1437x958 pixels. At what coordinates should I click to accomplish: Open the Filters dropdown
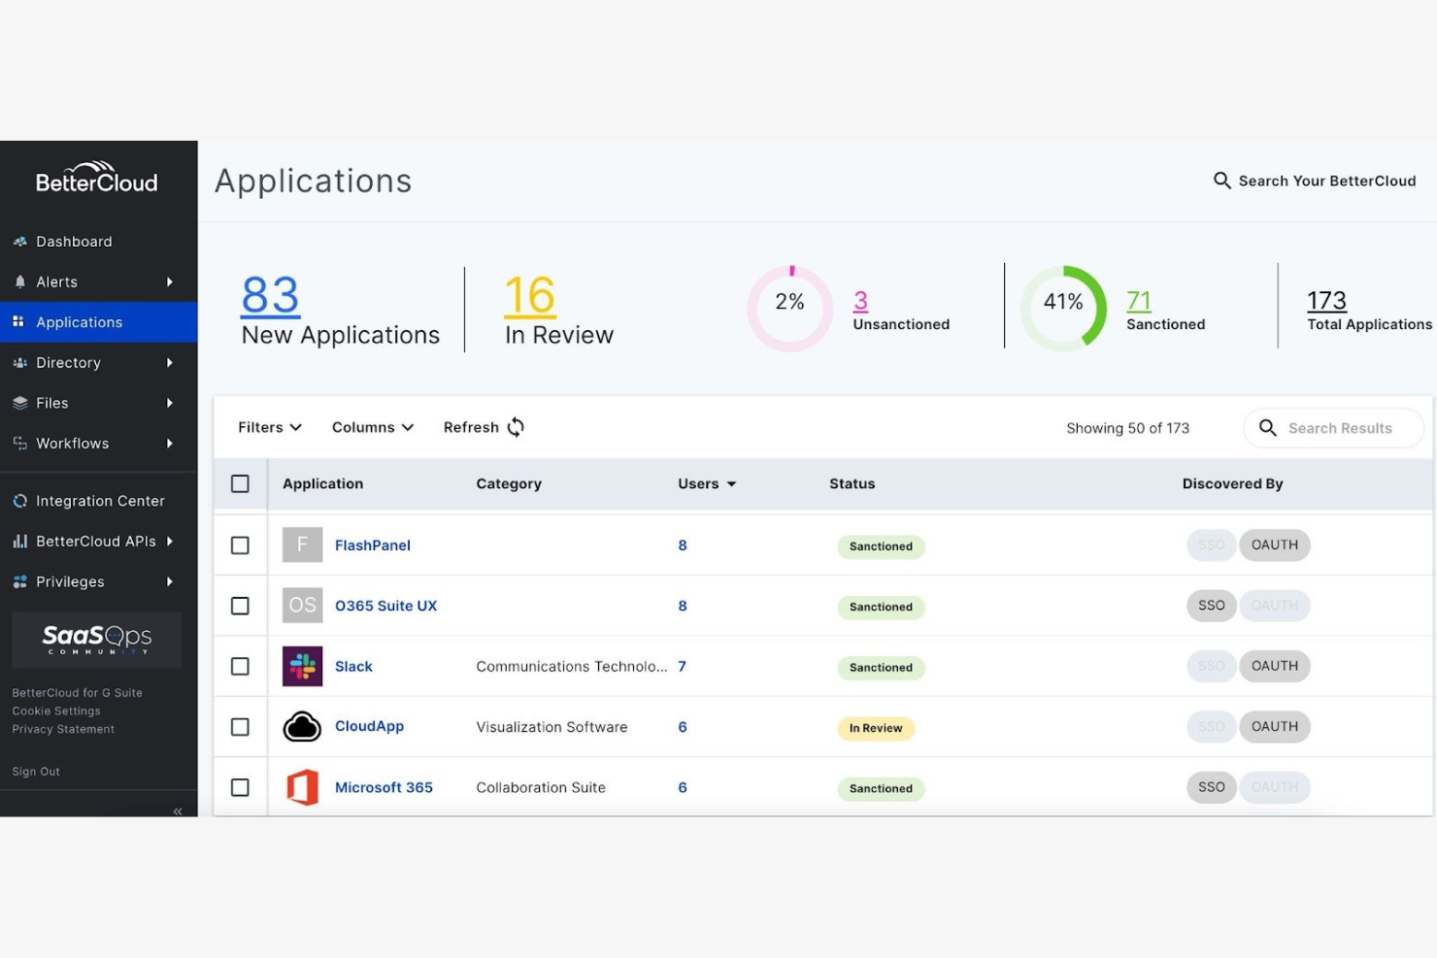[x=270, y=427]
